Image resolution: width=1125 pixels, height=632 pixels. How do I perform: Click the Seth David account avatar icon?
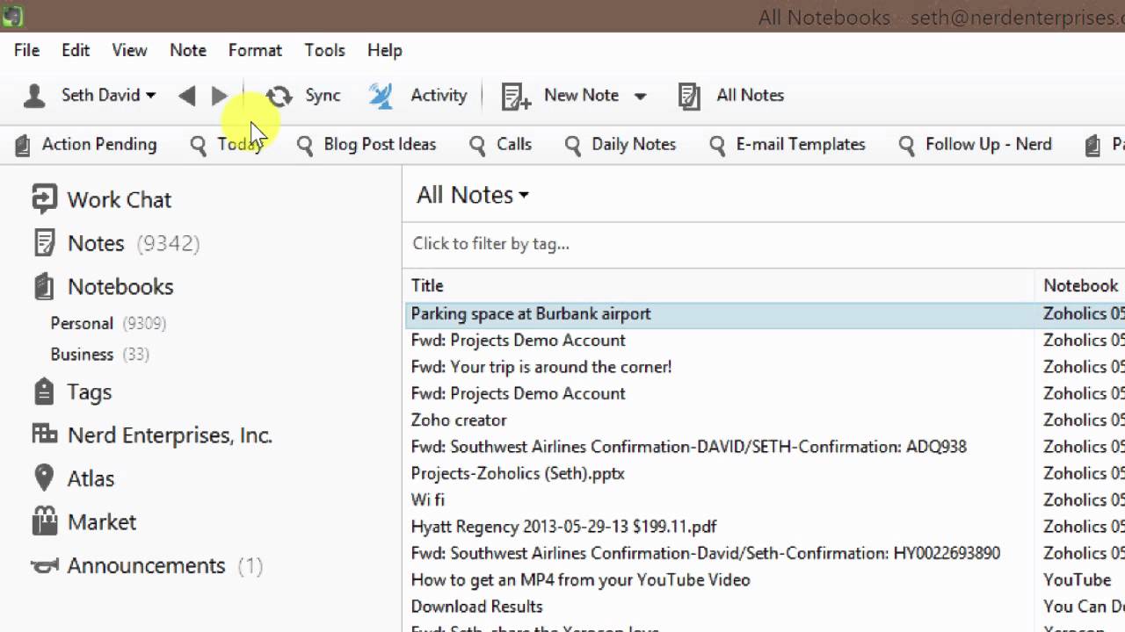[34, 96]
